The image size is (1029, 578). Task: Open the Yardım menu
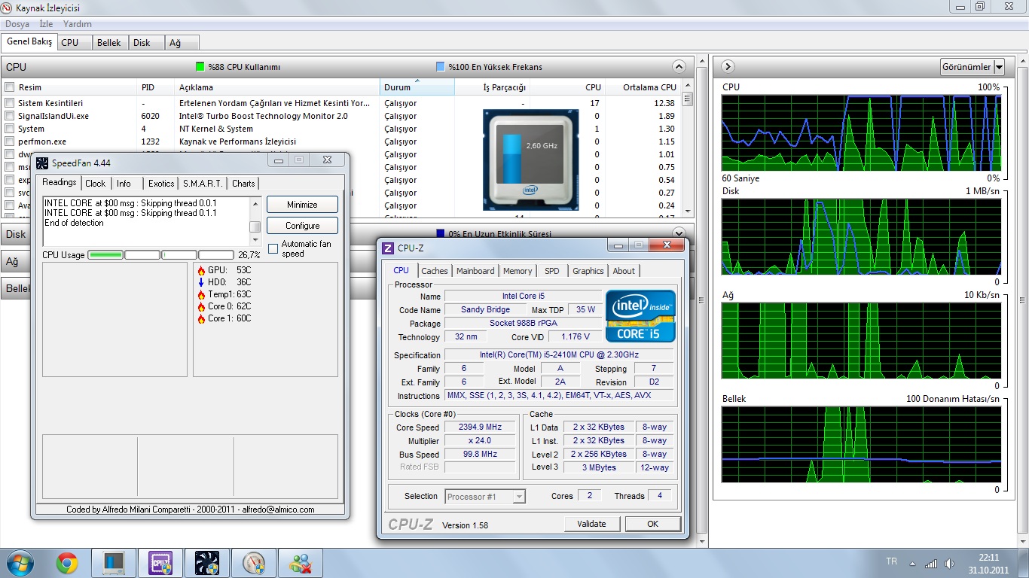[78, 24]
